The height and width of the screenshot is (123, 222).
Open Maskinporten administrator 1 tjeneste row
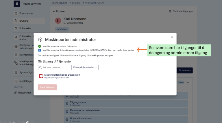pos(126,111)
